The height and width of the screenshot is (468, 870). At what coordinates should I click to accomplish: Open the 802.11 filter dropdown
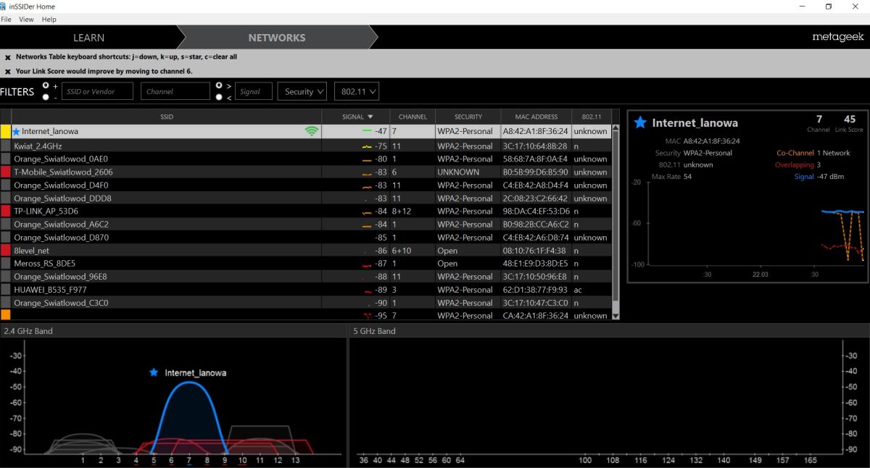click(355, 91)
